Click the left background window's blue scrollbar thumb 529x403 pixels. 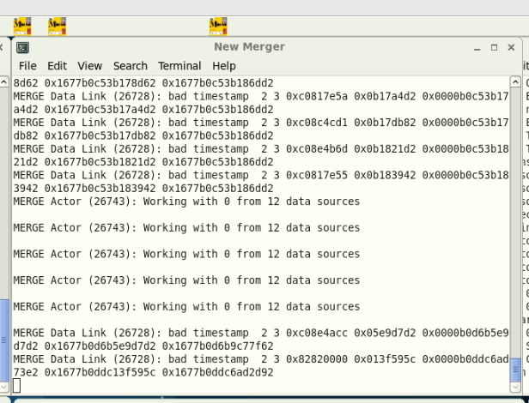[4, 340]
